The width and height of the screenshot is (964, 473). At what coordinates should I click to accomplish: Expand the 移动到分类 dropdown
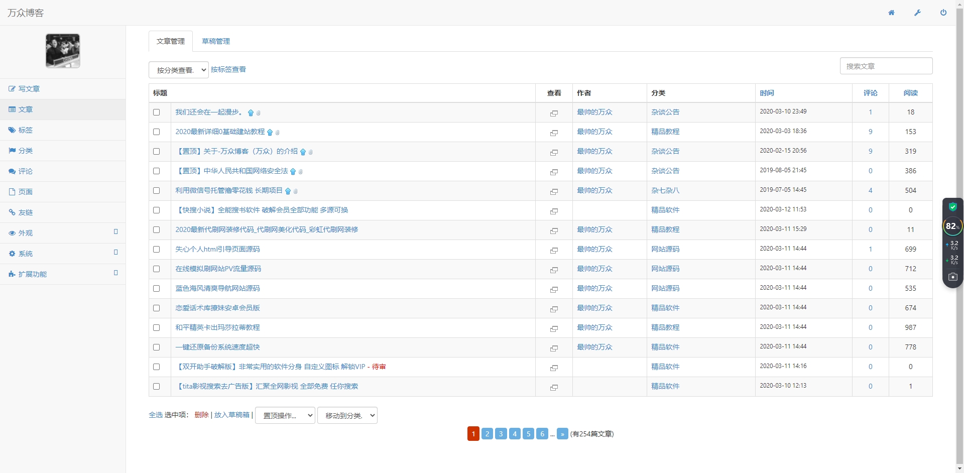tap(347, 415)
